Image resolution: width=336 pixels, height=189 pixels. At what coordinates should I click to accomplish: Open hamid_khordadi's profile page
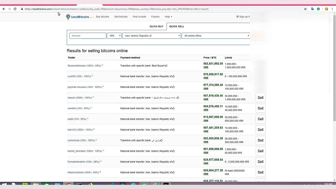point(85,151)
